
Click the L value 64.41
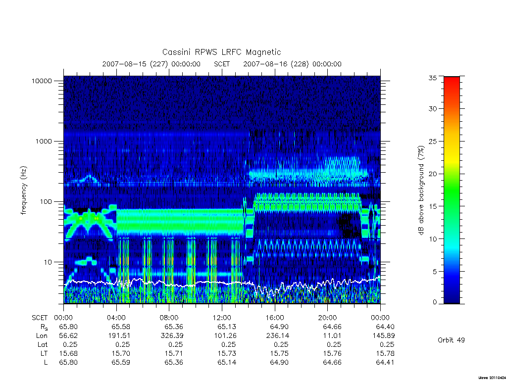click(385, 363)
